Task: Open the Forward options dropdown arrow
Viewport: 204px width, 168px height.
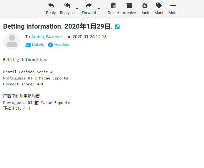Action: click(x=99, y=9)
